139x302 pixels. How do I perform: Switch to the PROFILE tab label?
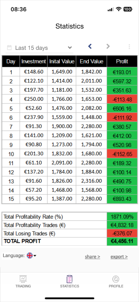(x=116, y=286)
